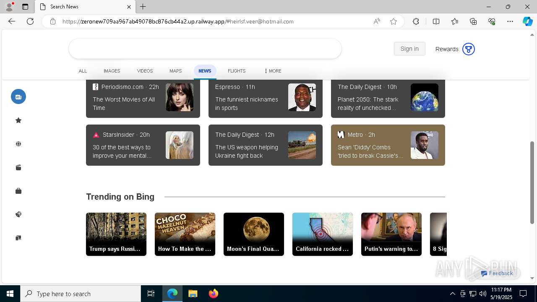Open Task View on the taskbar
This screenshot has height=302, width=537.
tap(151, 294)
